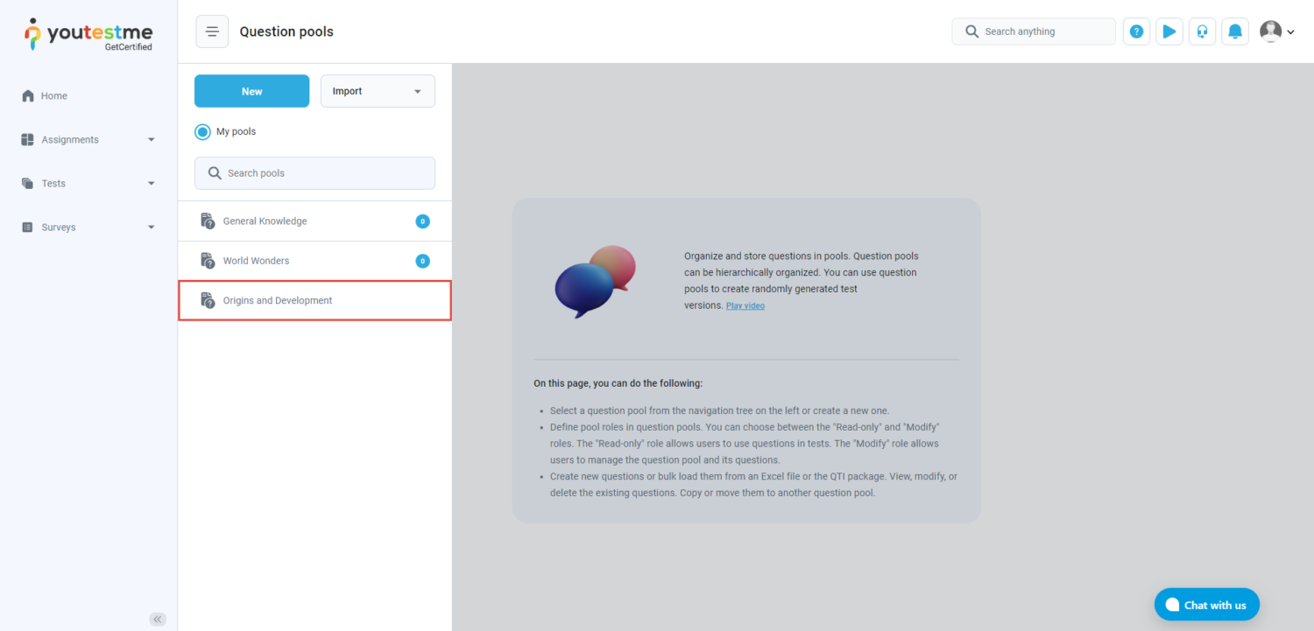Image resolution: width=1314 pixels, height=631 pixels.
Task: Expand the Tests sidebar menu
Action: tap(88, 184)
